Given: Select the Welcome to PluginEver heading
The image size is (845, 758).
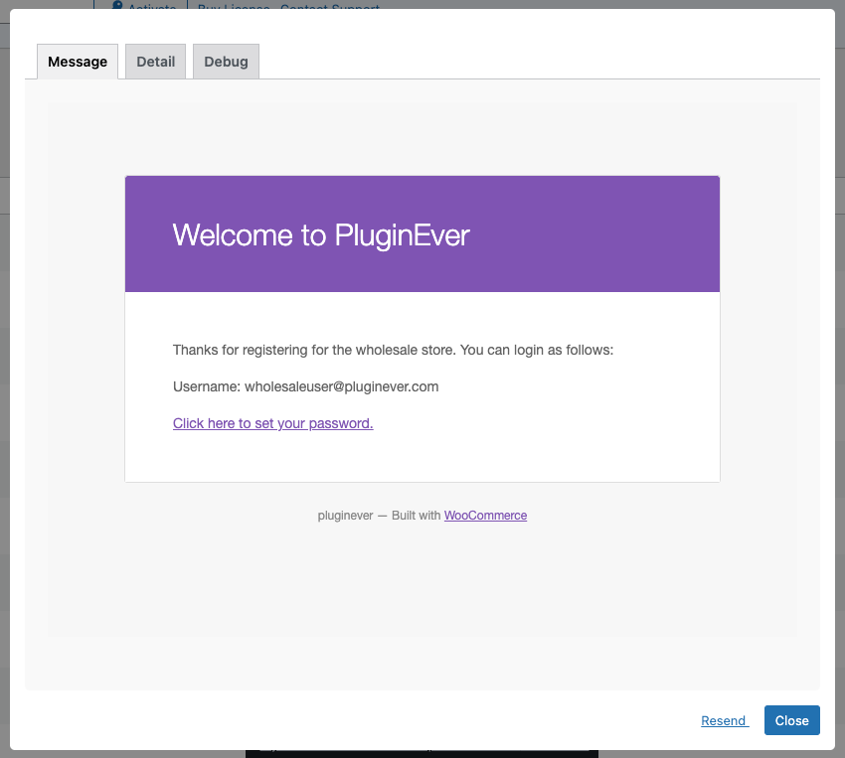Looking at the screenshot, I should tap(321, 235).
